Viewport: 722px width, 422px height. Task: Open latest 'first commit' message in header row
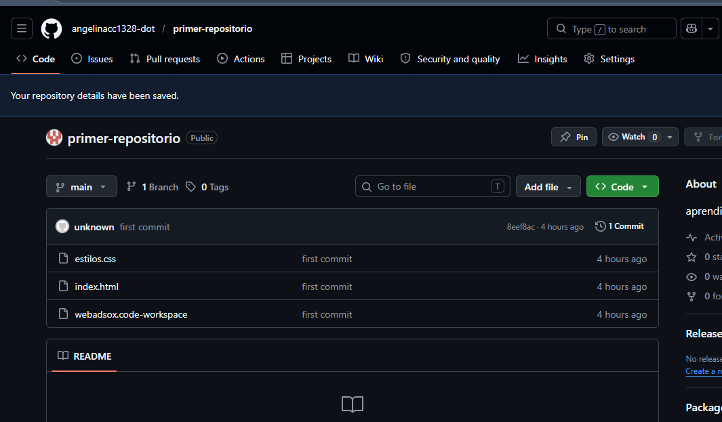[144, 227]
